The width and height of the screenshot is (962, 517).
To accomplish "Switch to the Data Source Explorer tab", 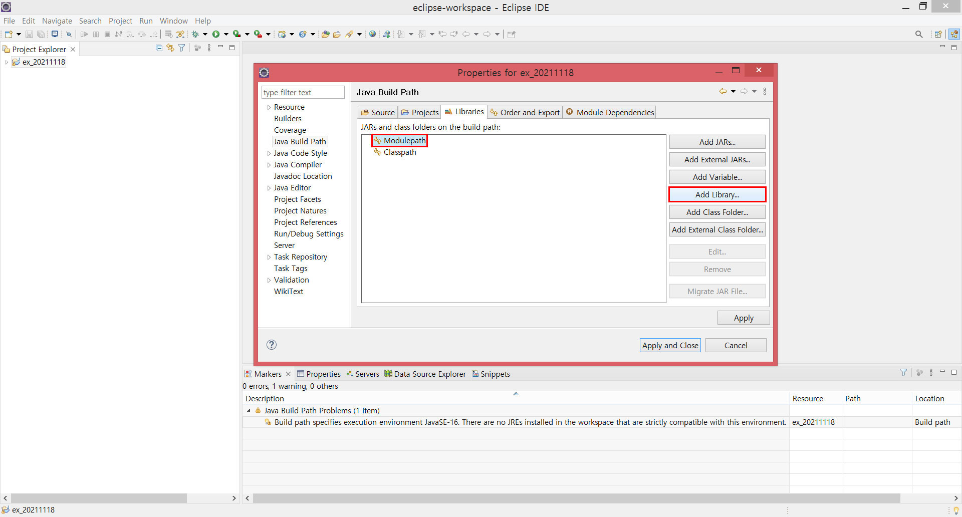I will [425, 374].
